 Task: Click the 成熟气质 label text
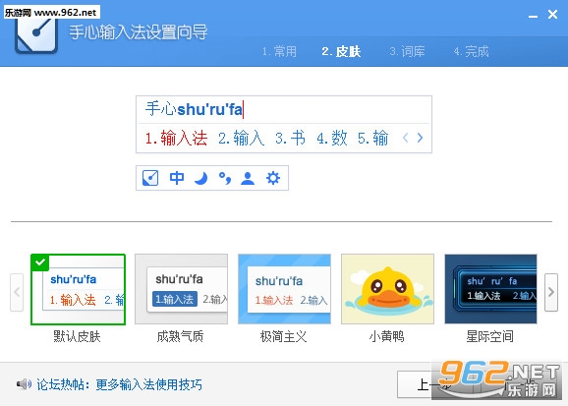180,336
